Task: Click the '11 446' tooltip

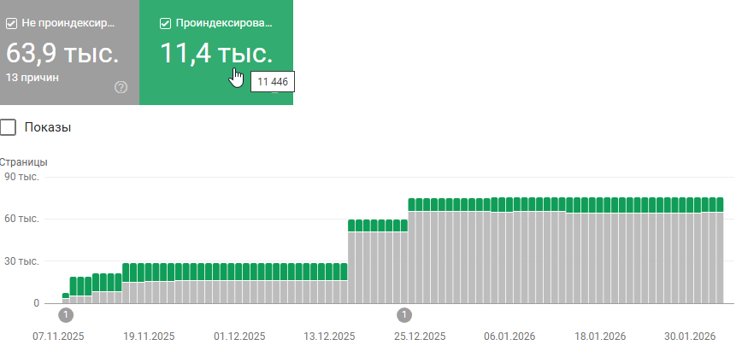Action: click(x=273, y=82)
